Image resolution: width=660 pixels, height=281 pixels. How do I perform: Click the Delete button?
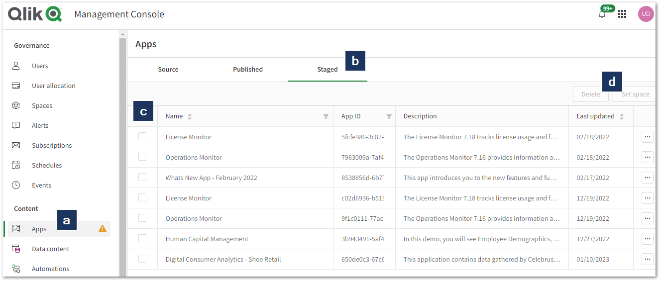tap(590, 94)
